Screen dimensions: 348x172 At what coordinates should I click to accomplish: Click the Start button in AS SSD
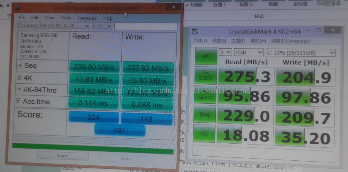(62, 156)
